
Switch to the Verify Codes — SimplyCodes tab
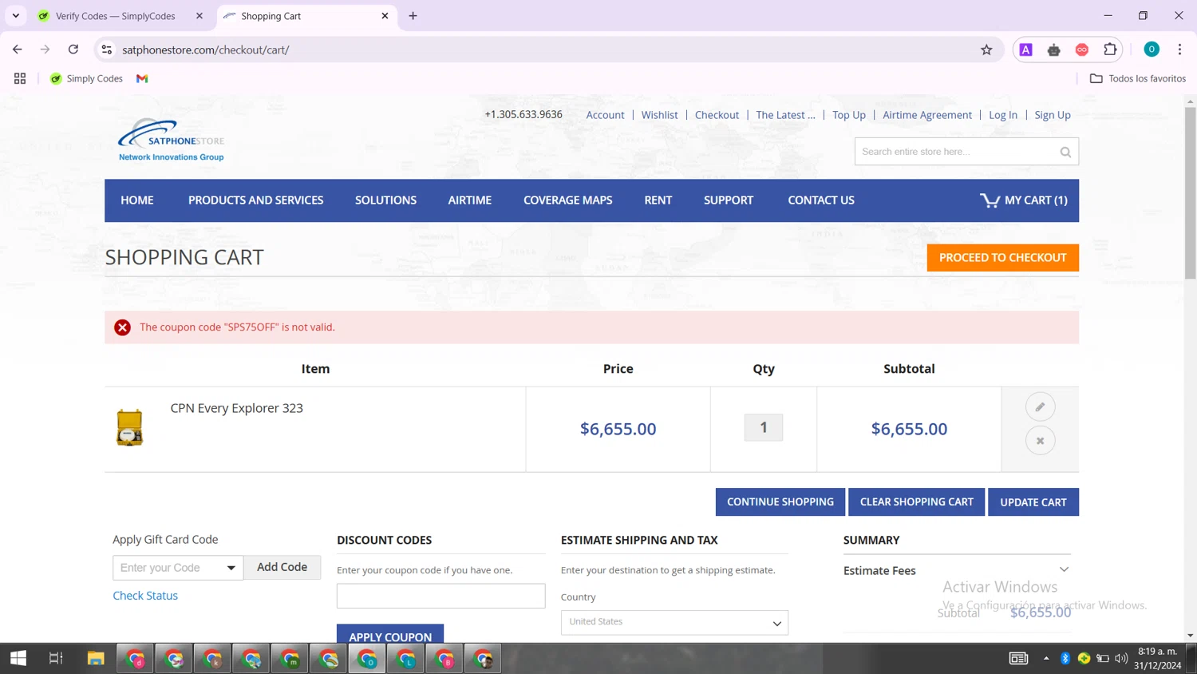[121, 16]
